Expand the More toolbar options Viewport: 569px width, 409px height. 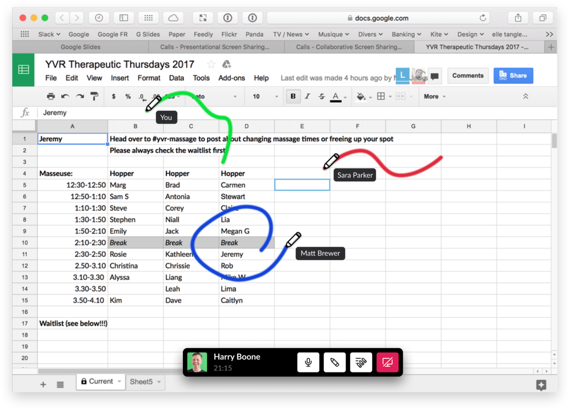(x=434, y=97)
